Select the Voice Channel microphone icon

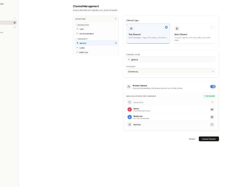177,28
